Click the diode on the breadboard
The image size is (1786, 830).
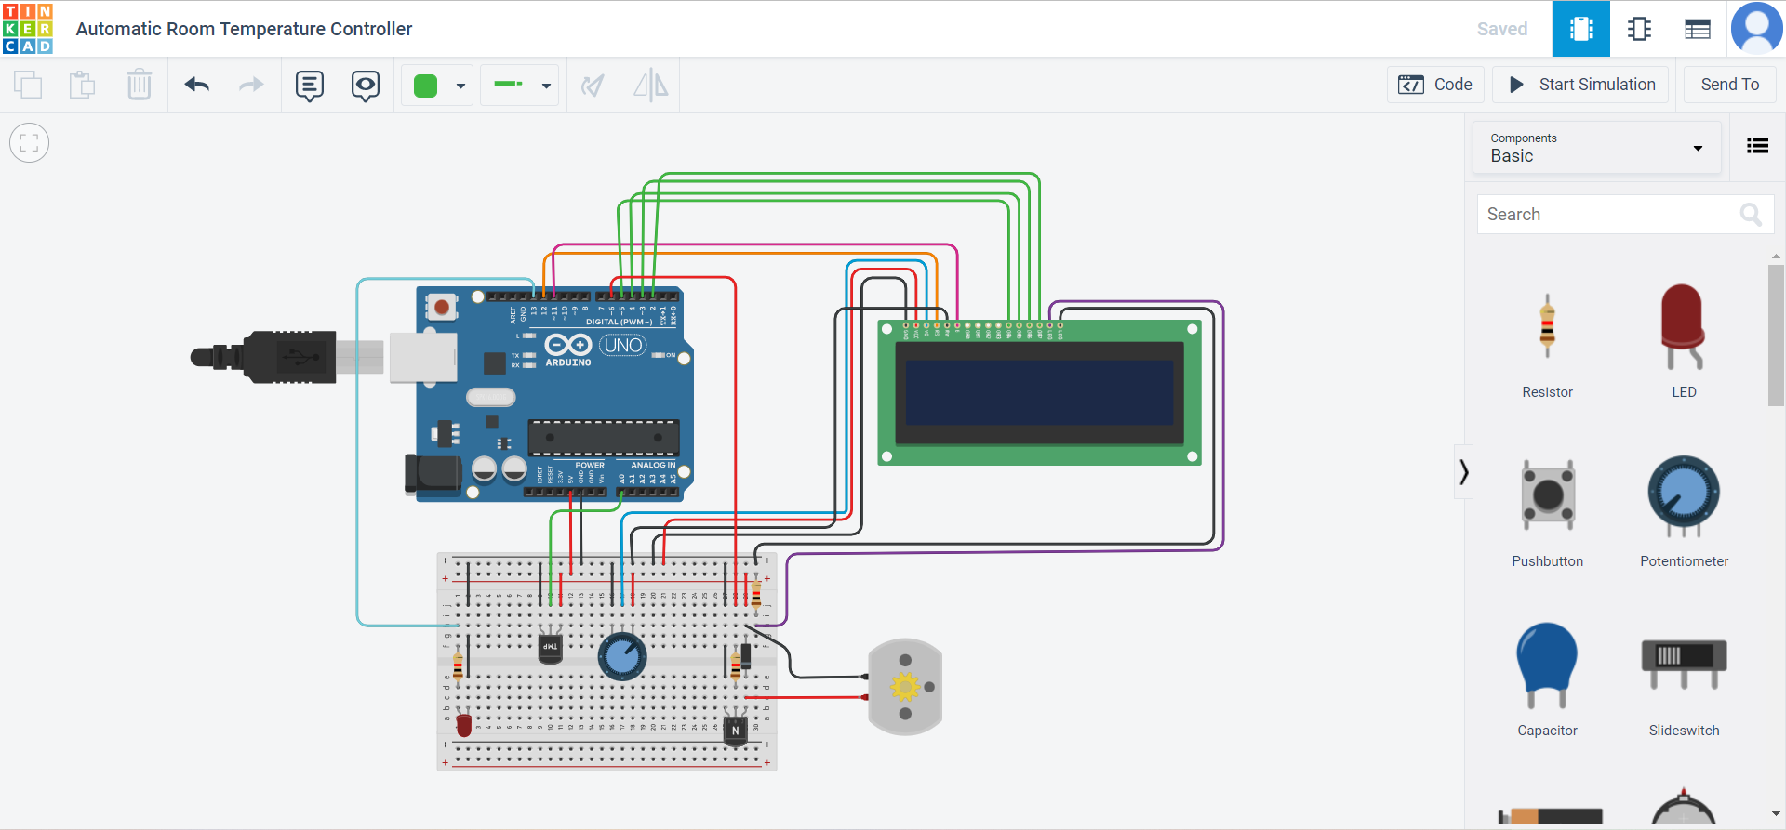[x=745, y=657]
